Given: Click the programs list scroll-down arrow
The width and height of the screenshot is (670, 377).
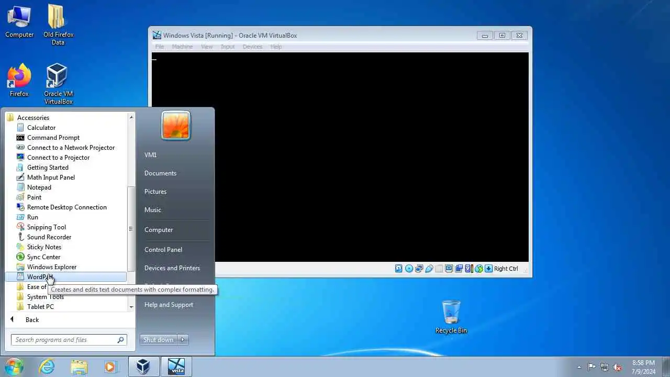Looking at the screenshot, I should [131, 307].
